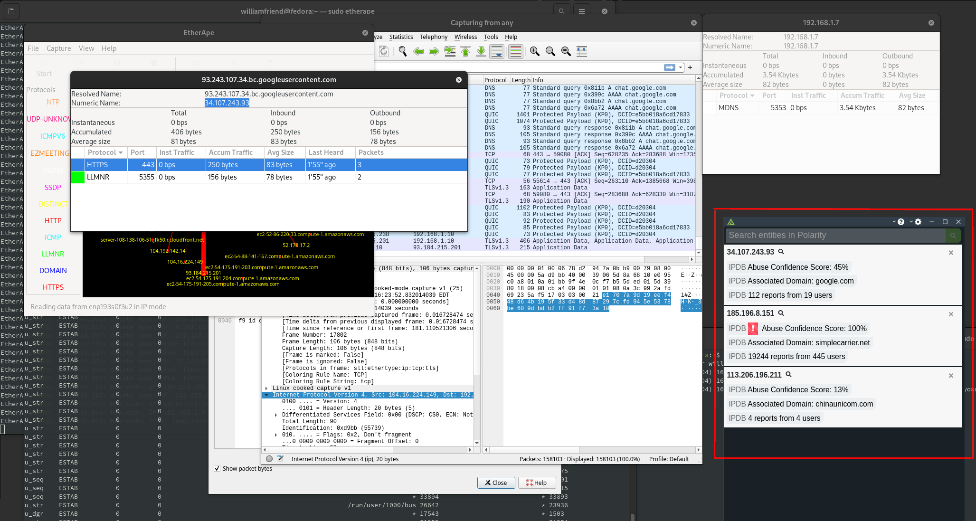This screenshot has height=521, width=976.
Task: Open the Polarity settings gear
Action: (x=918, y=222)
